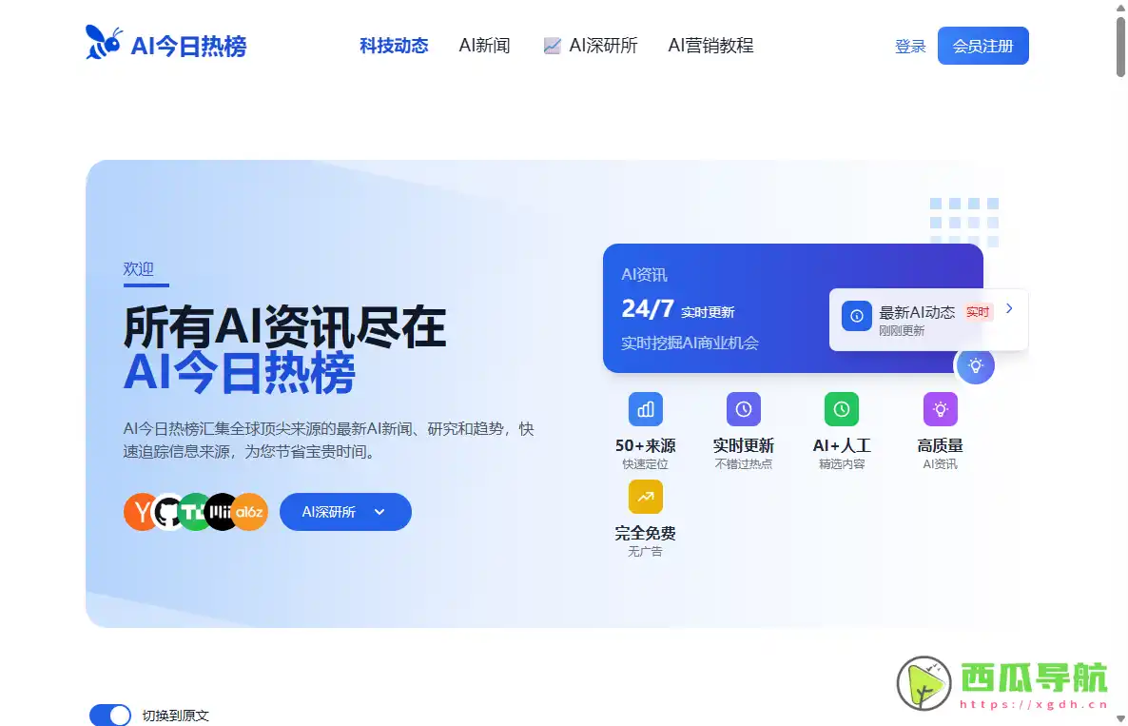
Task: Open the AI新闻 nav item
Action: (484, 46)
